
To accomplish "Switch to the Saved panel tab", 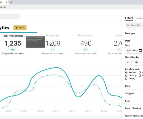I will tap(139, 18).
